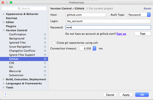This screenshot has width=153, height=100.
Task: Click the project-level icon beside Subversion
Action: [x=45, y=75]
